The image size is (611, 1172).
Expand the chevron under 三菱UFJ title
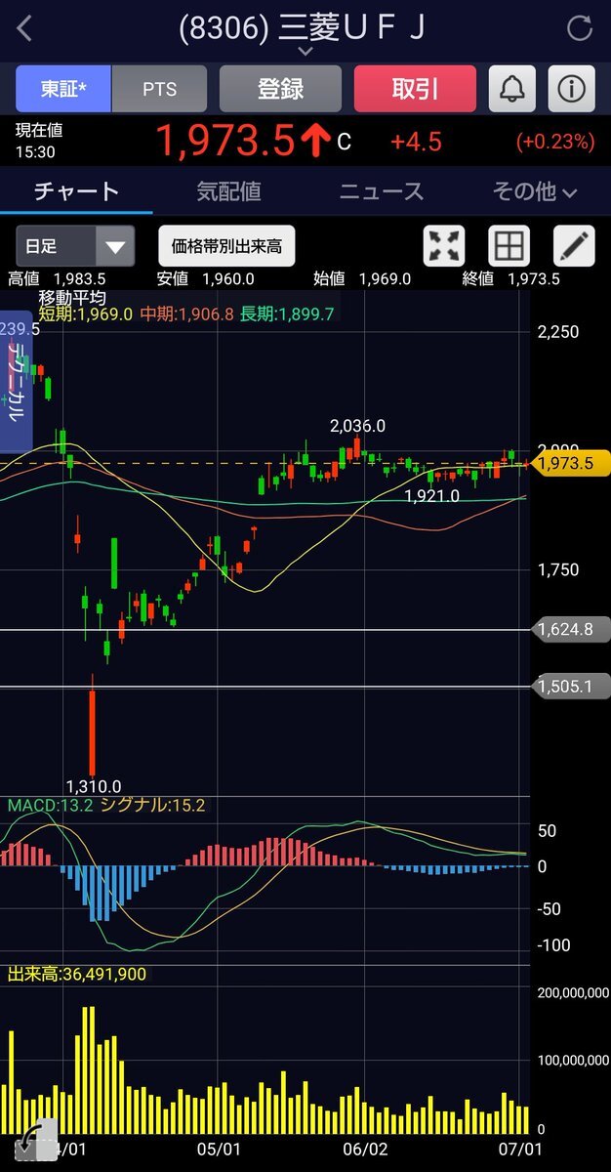[305, 51]
